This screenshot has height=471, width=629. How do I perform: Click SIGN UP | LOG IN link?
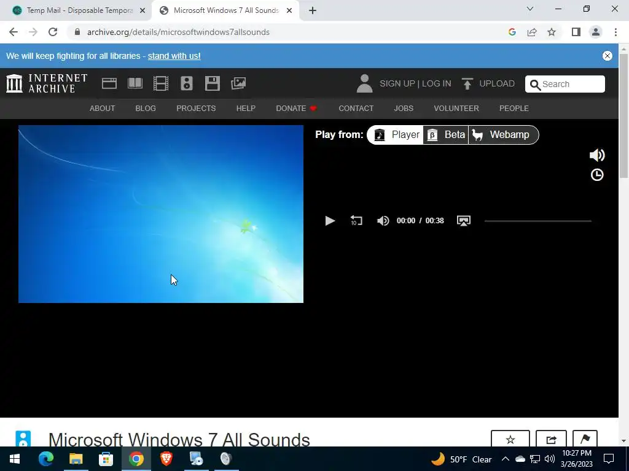click(x=415, y=83)
